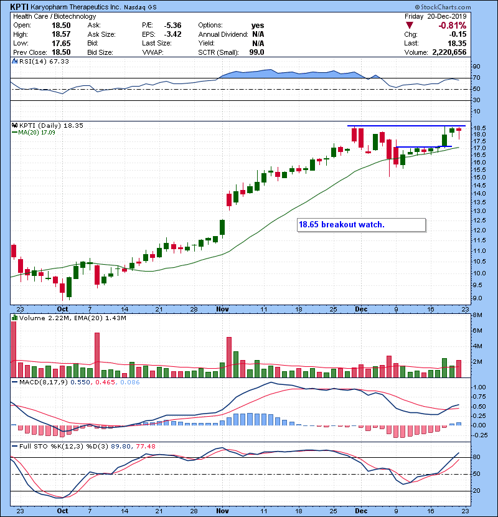Click the Full STO legend line marker
This screenshot has height=517, width=498.
pos(14,446)
